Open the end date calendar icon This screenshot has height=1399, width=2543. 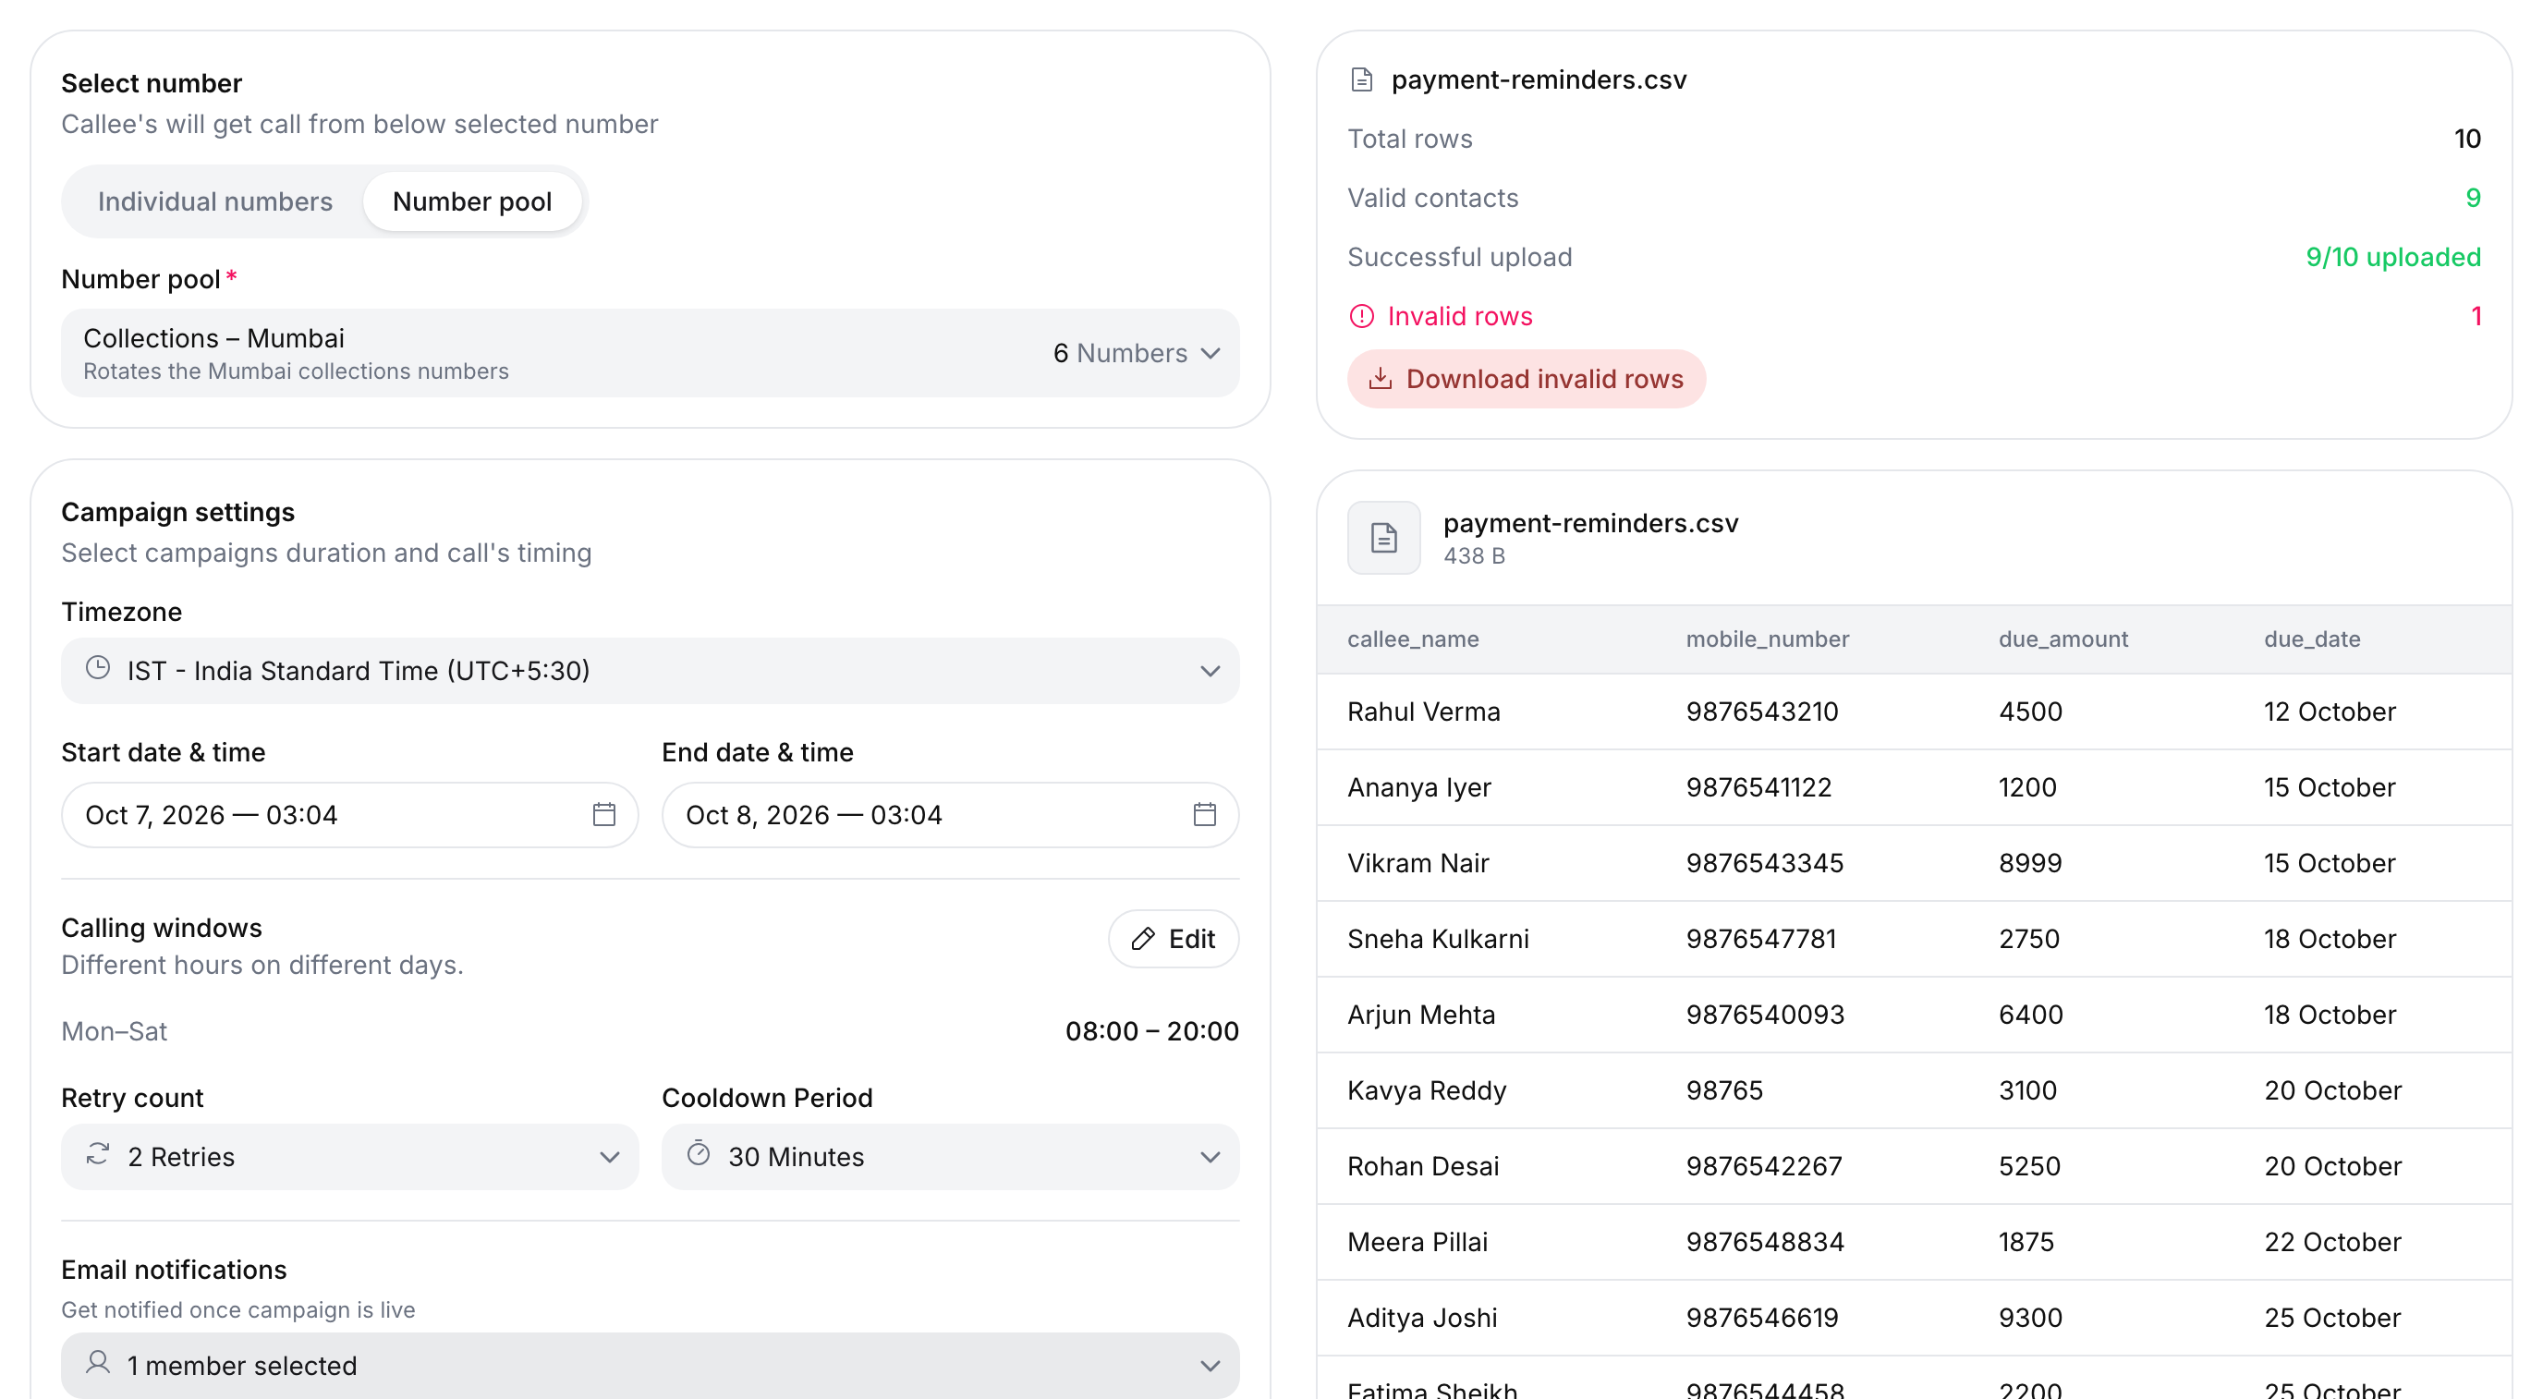[x=1204, y=814]
